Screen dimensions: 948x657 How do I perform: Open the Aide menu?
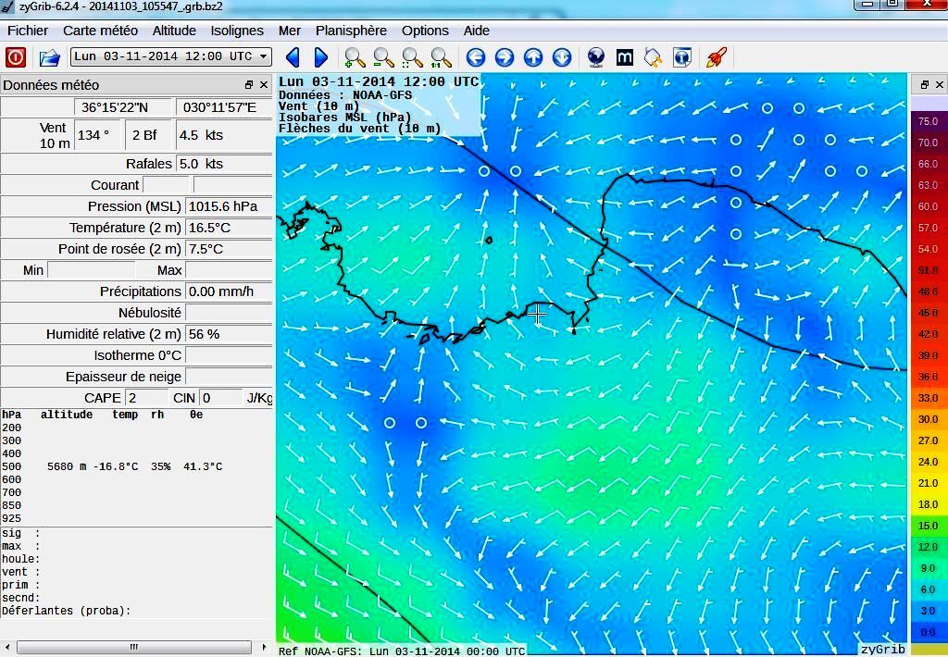coord(477,31)
